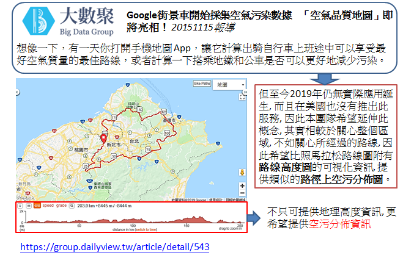Click the 'switch to time' link
This screenshot has width=403, height=255.
[x=146, y=229]
